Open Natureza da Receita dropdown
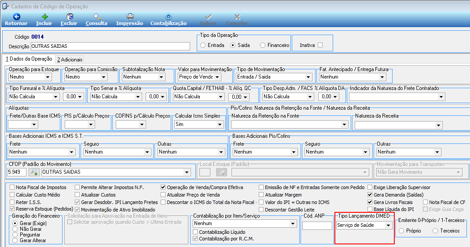This screenshot has height=247, width=470. [438, 125]
